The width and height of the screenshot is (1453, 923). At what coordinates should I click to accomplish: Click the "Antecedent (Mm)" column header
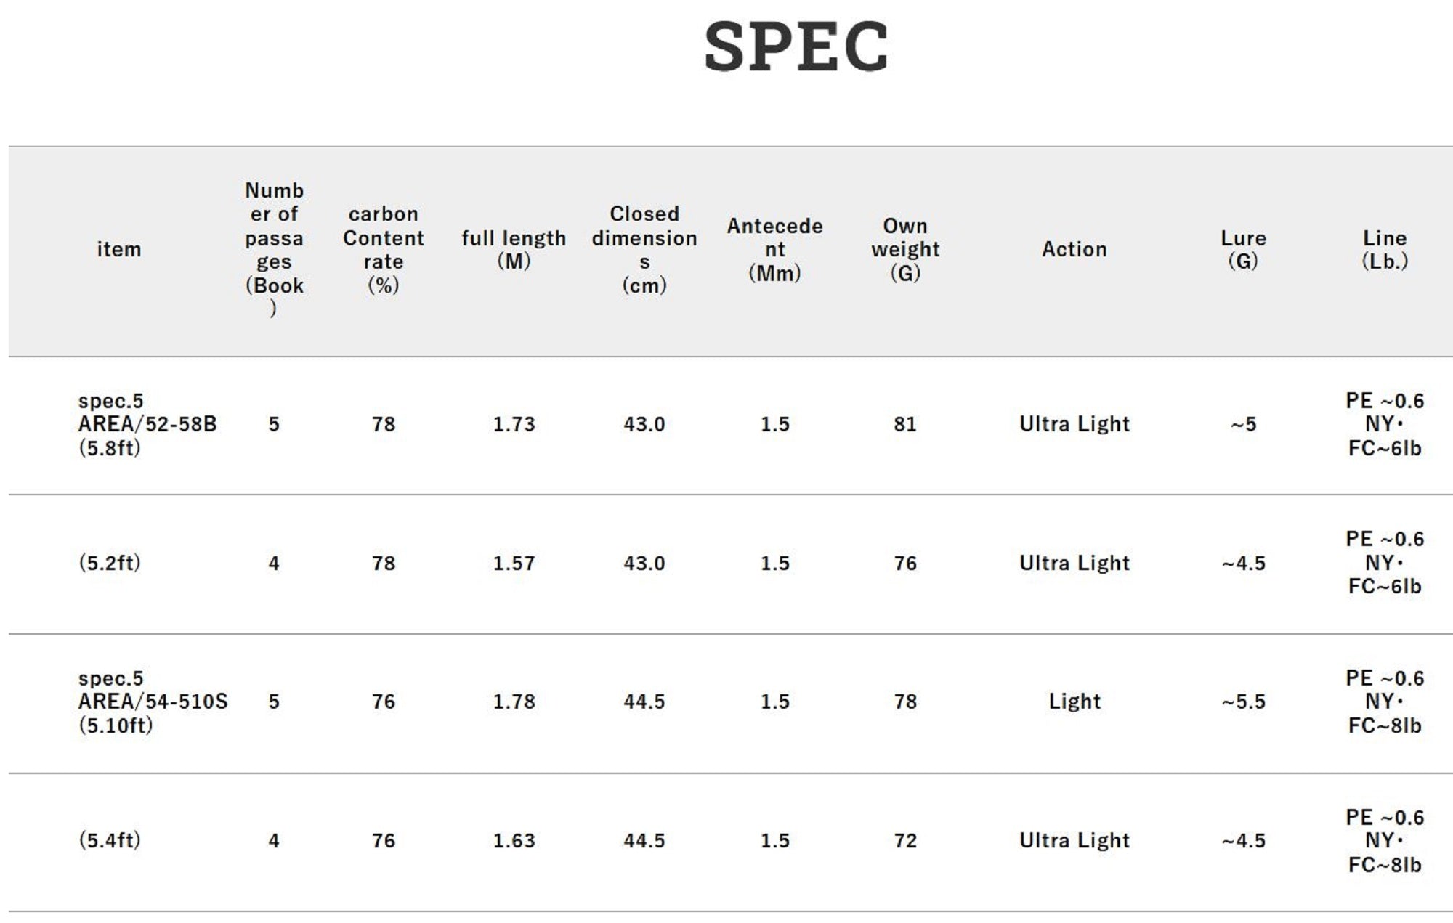(x=774, y=249)
